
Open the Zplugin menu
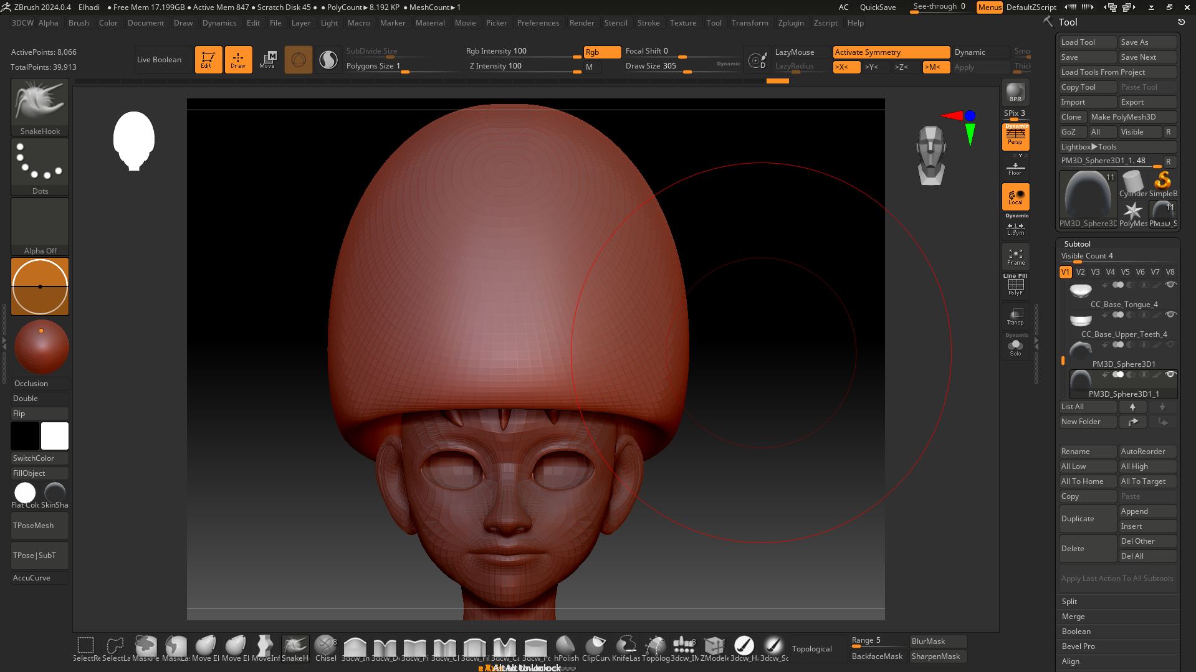(x=791, y=23)
